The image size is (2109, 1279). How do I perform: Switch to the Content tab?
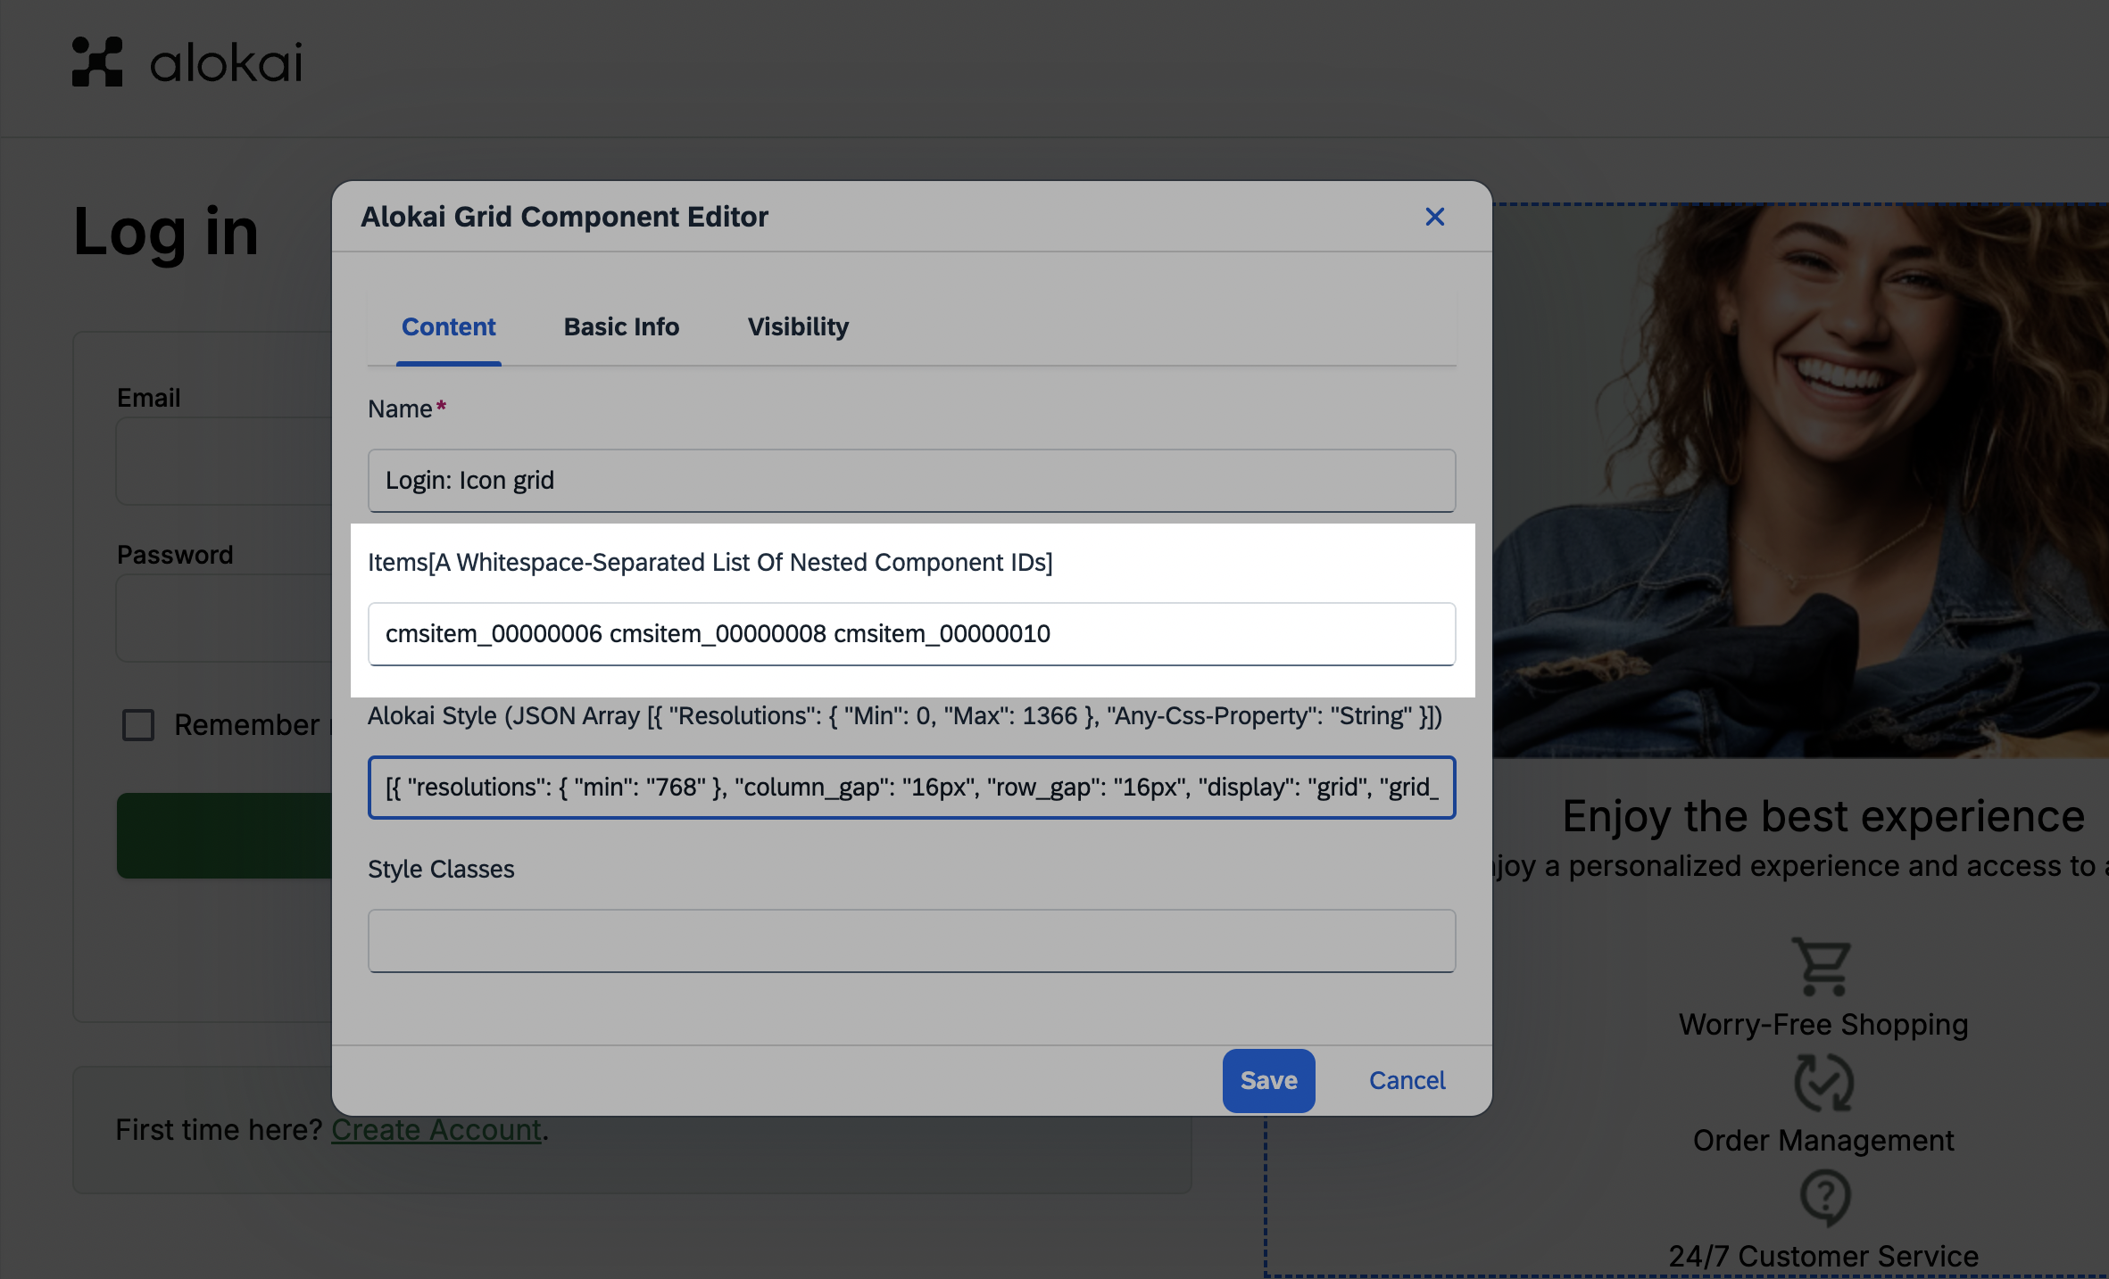click(x=448, y=326)
